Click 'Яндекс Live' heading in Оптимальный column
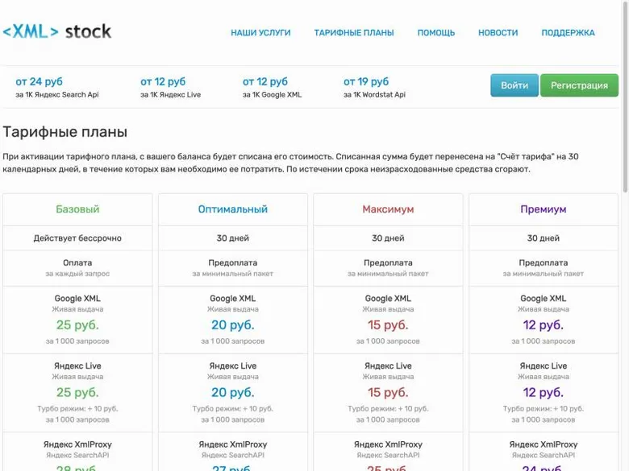Viewport: 629px width, 471px height. tap(233, 366)
